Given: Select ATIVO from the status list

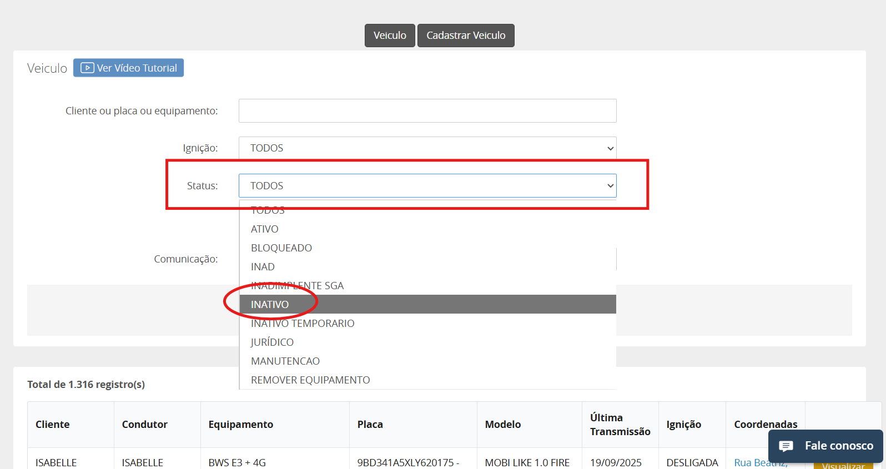Looking at the screenshot, I should [x=265, y=229].
